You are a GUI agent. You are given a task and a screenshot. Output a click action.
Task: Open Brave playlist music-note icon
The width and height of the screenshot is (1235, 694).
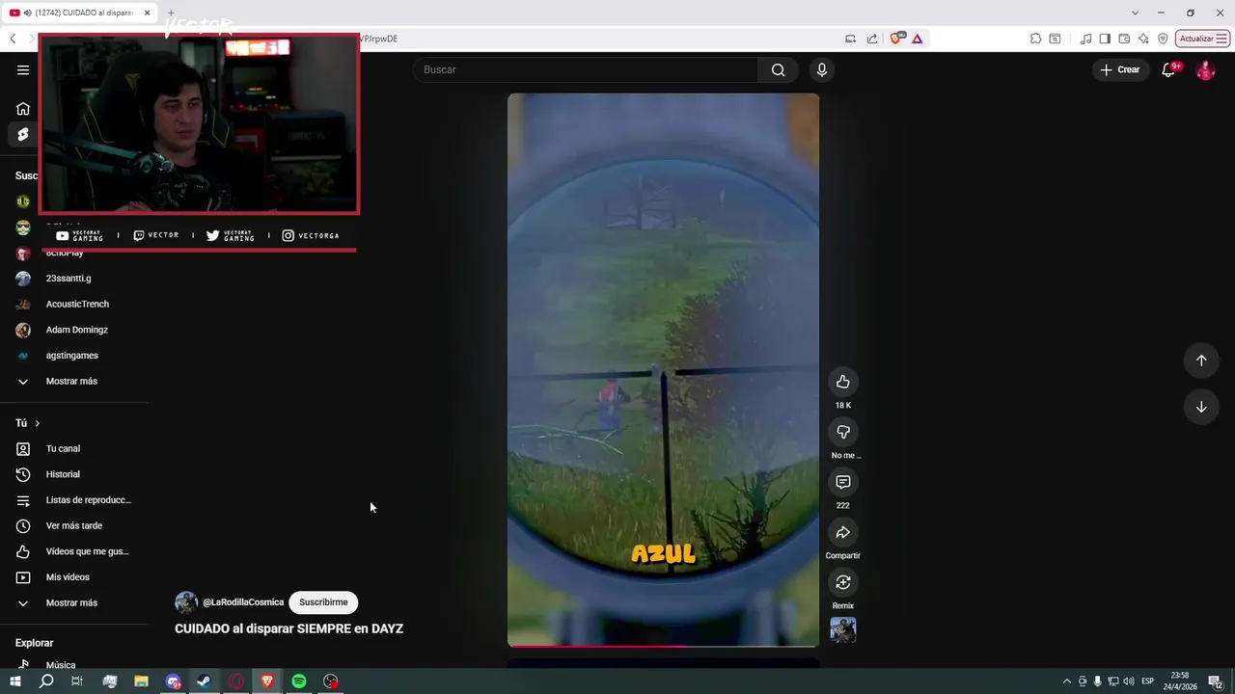(x=1086, y=39)
